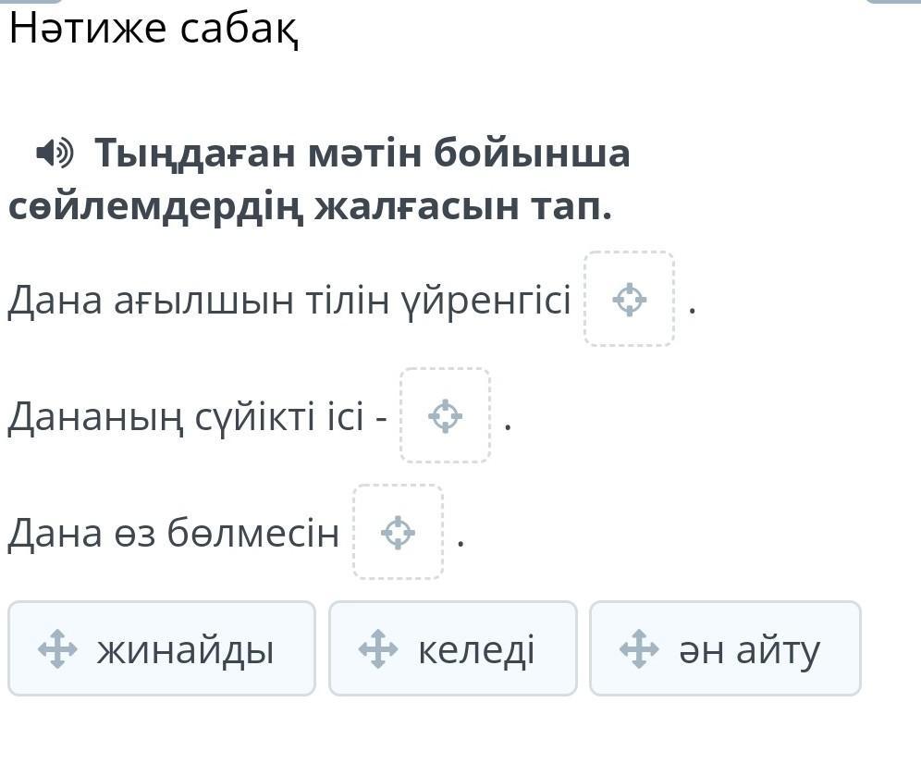Click the move-arrows icon beside 'келеді'
Screen dimensions: 921x764
(x=378, y=648)
